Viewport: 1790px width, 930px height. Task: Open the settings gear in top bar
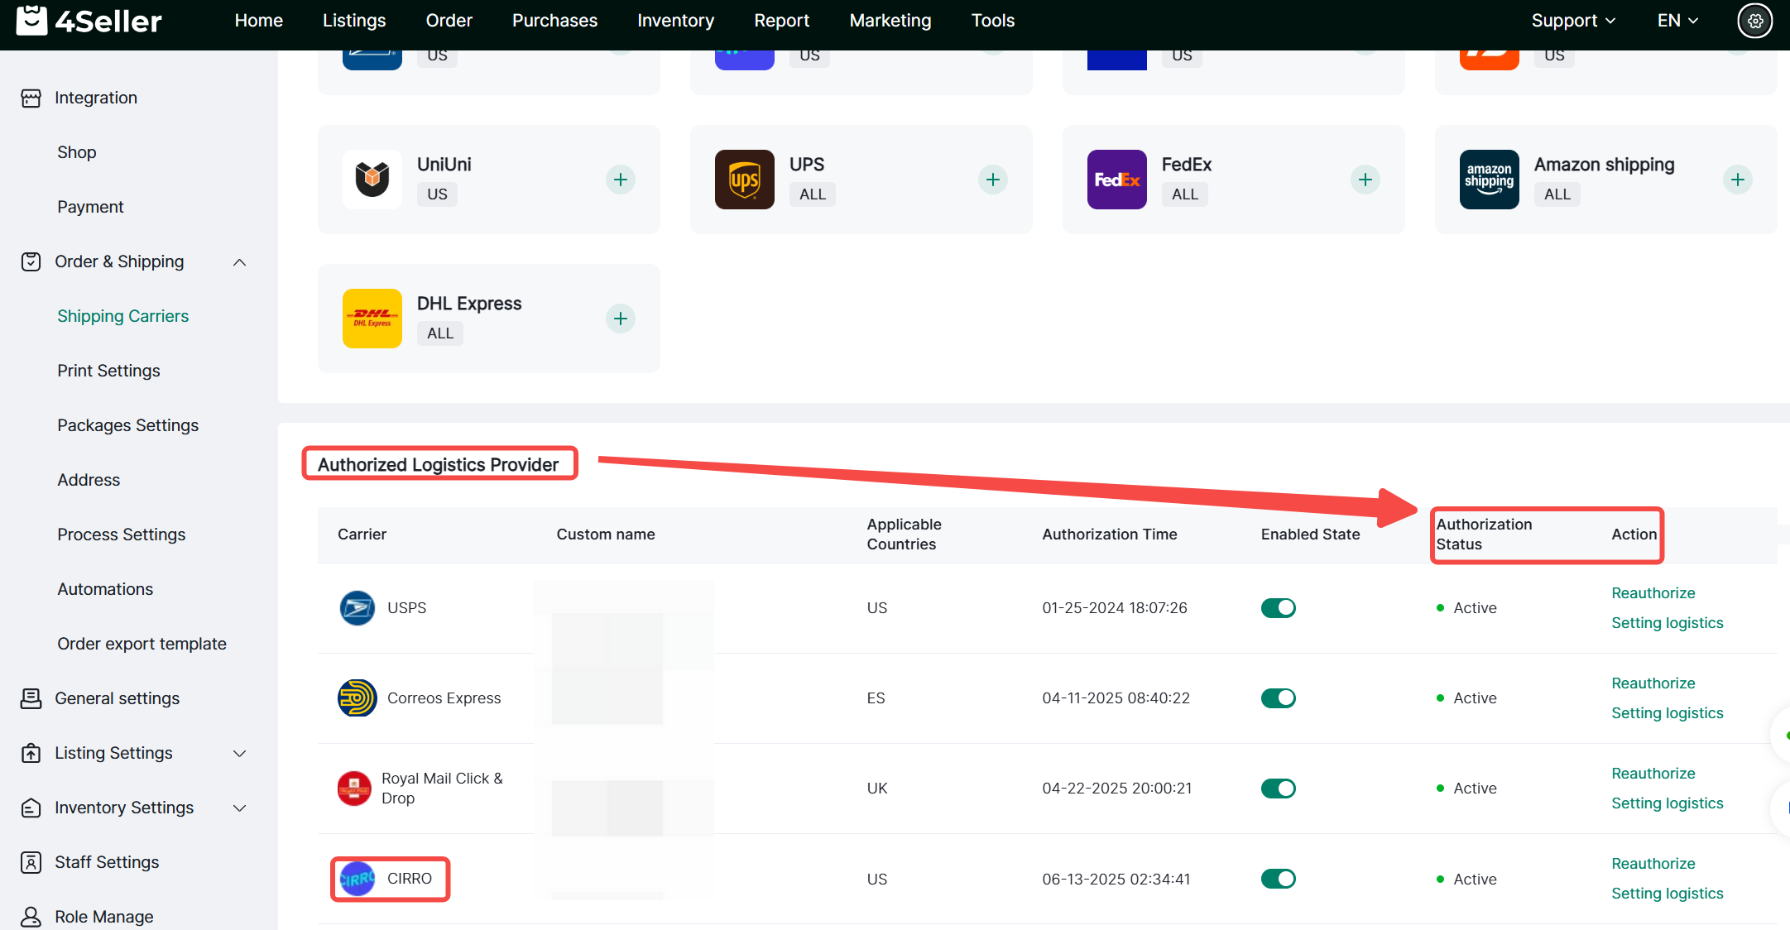(x=1754, y=21)
